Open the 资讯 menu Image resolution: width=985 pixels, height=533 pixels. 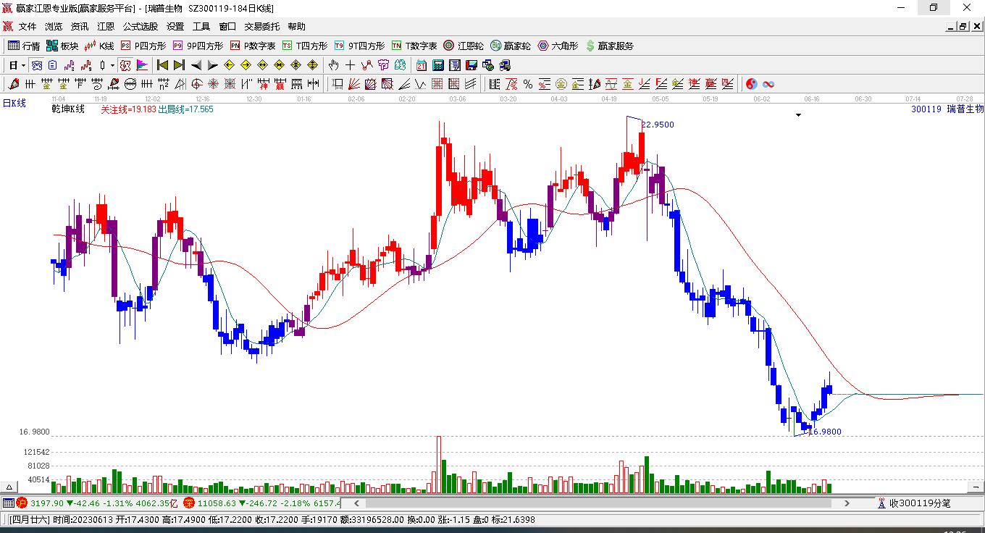80,27
